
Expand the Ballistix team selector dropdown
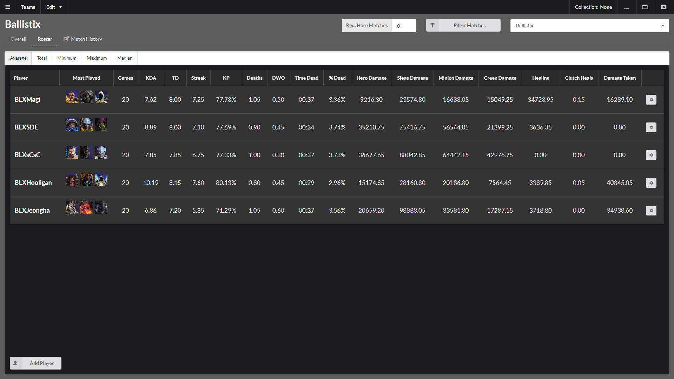click(589, 26)
